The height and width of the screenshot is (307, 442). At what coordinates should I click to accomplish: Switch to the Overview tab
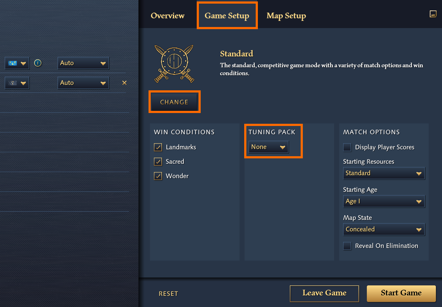[x=168, y=16]
